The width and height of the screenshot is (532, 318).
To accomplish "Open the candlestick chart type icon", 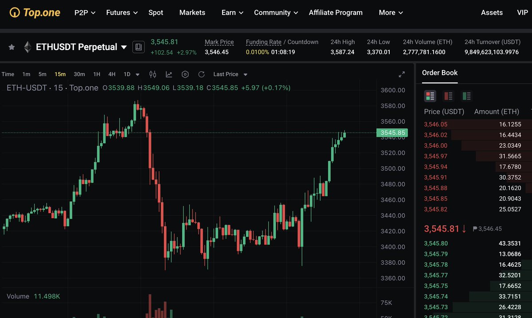I will click(153, 74).
